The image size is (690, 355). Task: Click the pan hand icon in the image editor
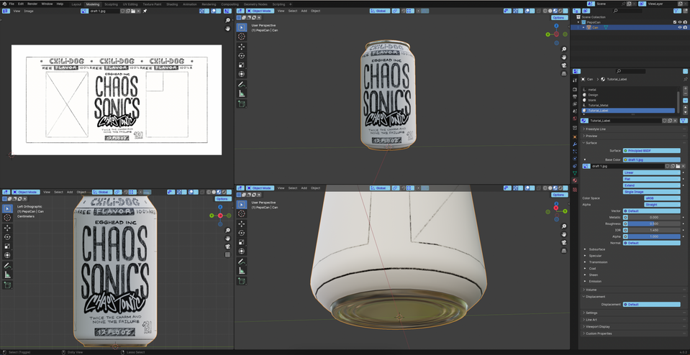pyautogui.click(x=227, y=29)
